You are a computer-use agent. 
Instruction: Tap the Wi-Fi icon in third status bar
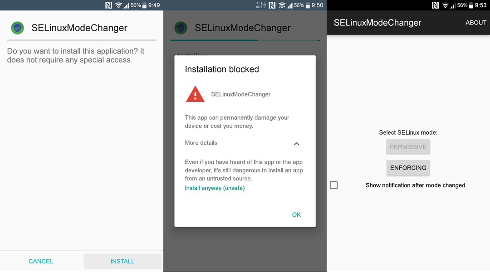(x=445, y=5)
